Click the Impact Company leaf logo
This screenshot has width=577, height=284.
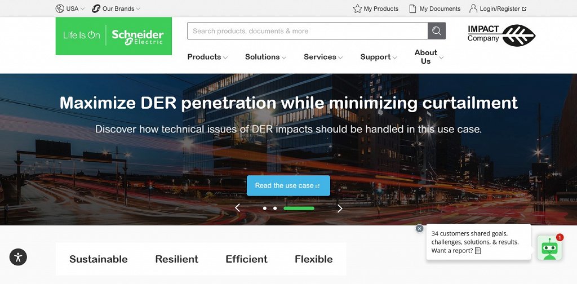(x=501, y=35)
